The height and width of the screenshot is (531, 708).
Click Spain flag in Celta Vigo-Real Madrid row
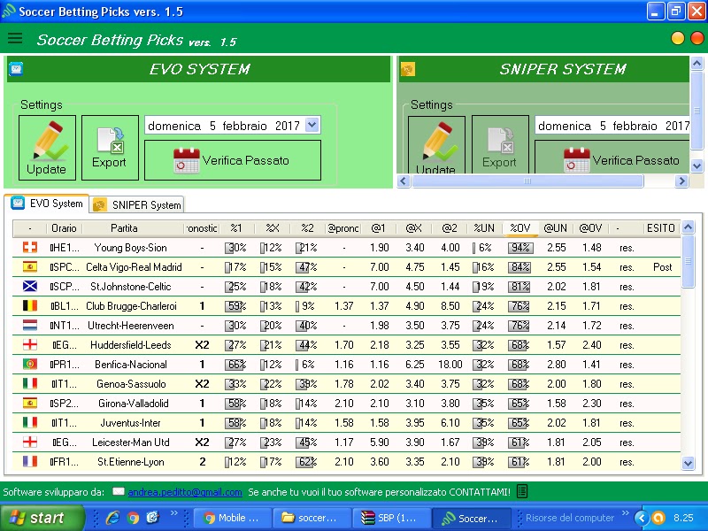(30, 267)
